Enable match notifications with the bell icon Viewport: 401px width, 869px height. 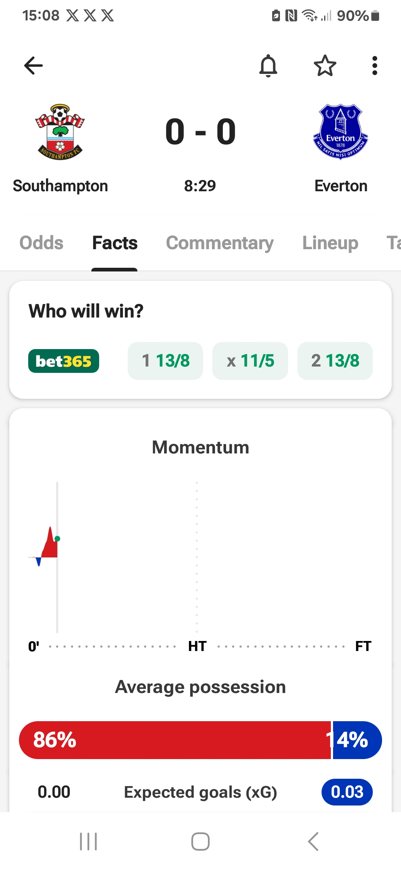point(268,66)
